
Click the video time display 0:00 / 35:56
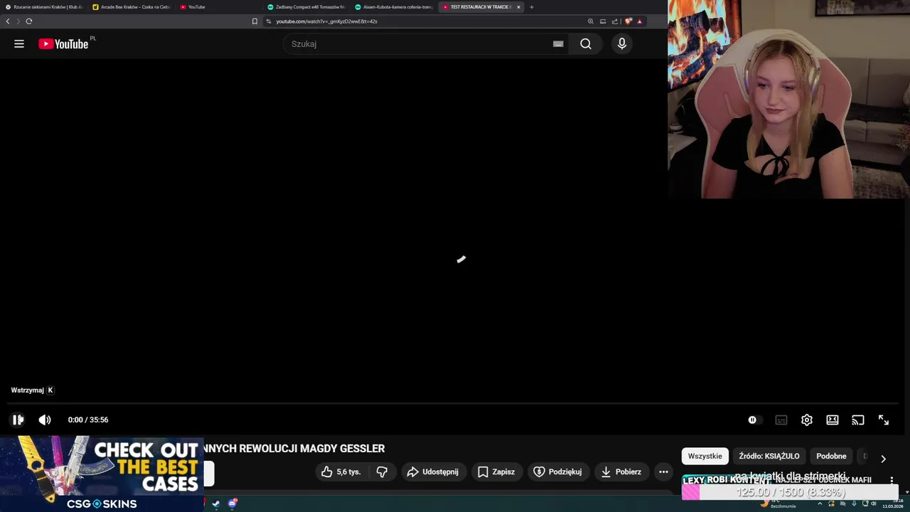point(88,420)
